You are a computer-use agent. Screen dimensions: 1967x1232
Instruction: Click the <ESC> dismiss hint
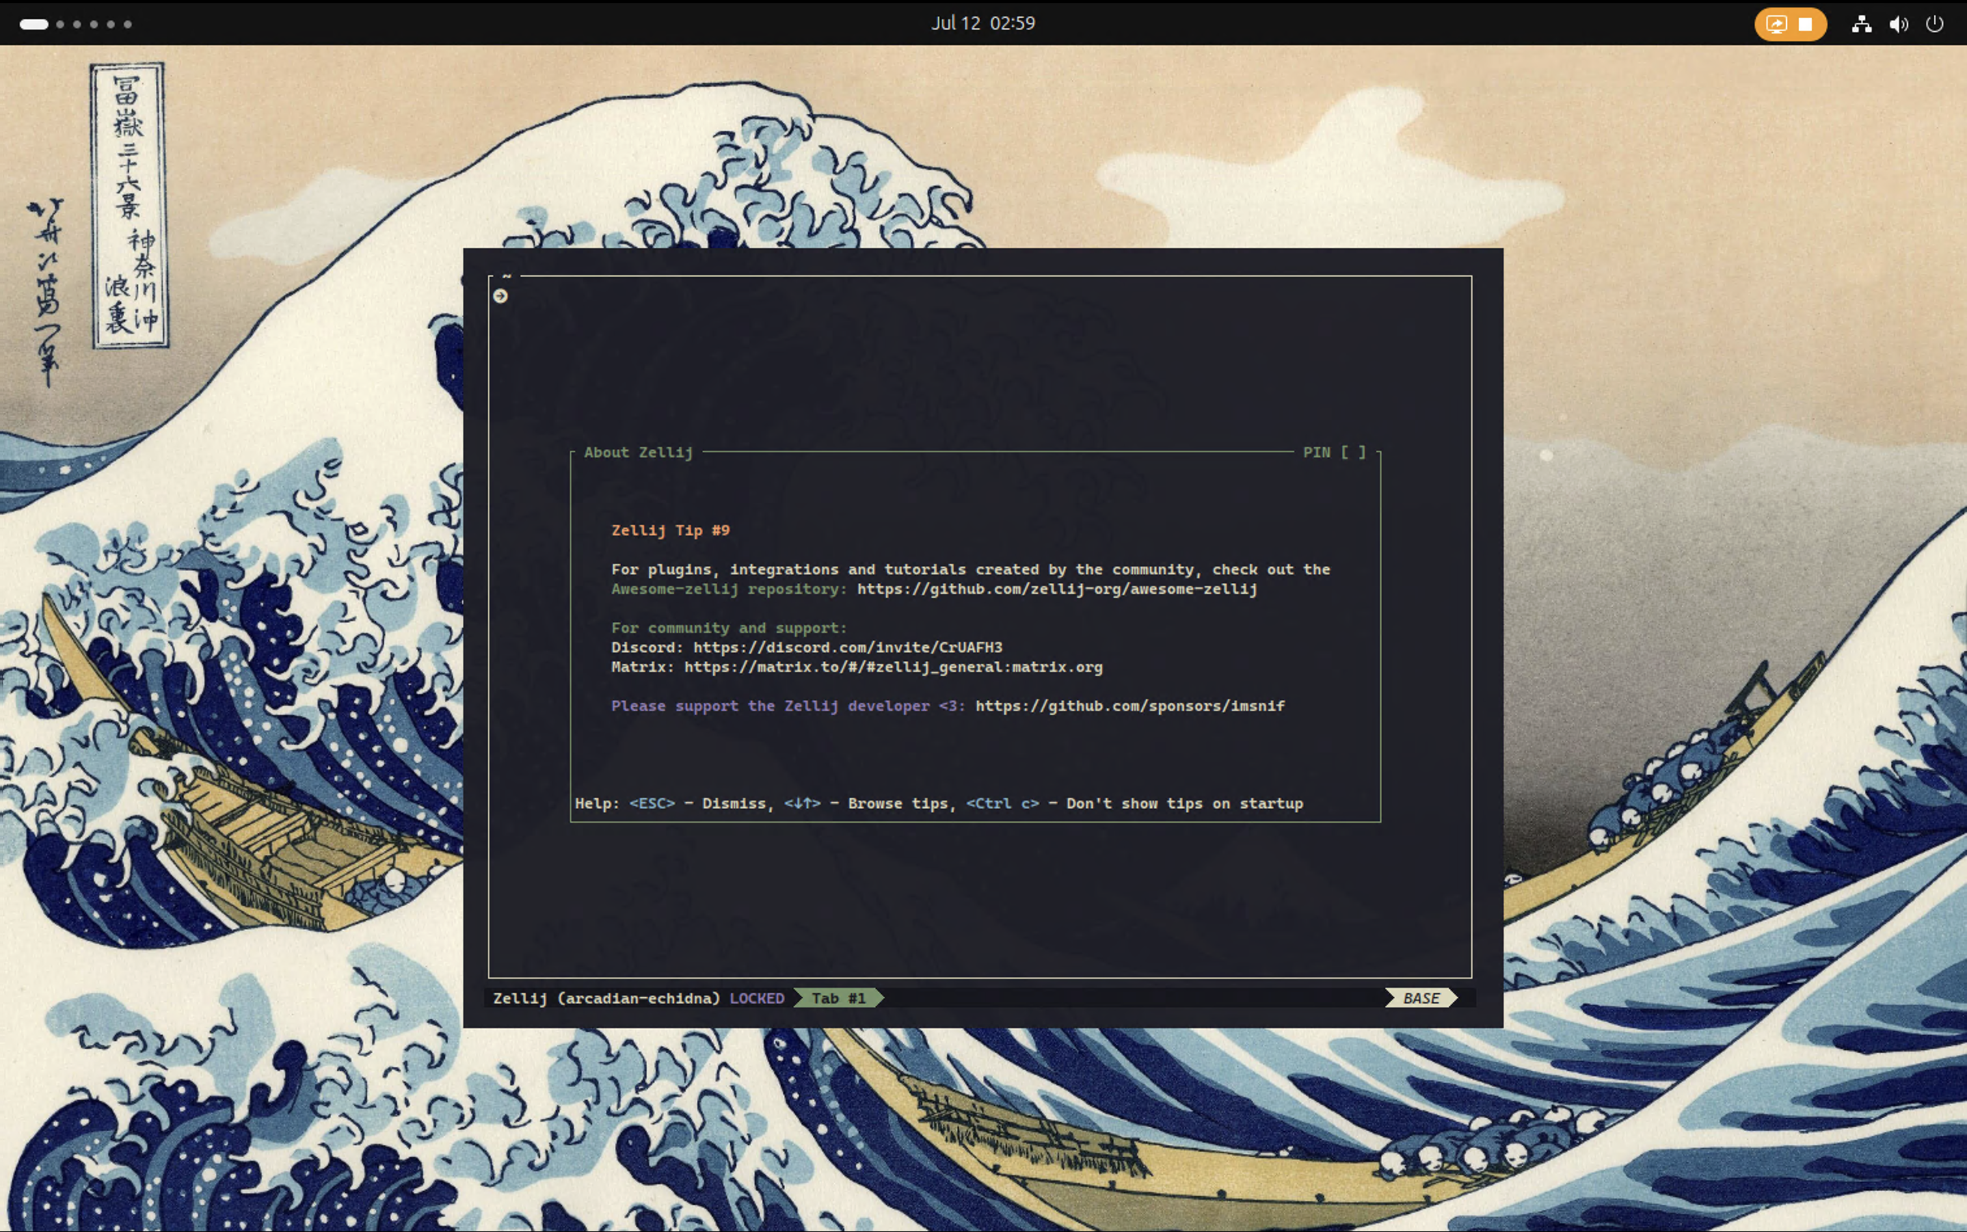pos(652,803)
